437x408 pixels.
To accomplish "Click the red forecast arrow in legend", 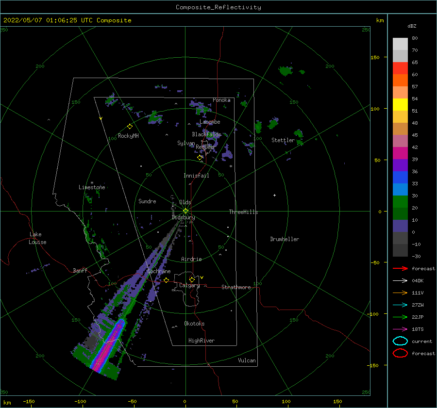I will (x=400, y=268).
